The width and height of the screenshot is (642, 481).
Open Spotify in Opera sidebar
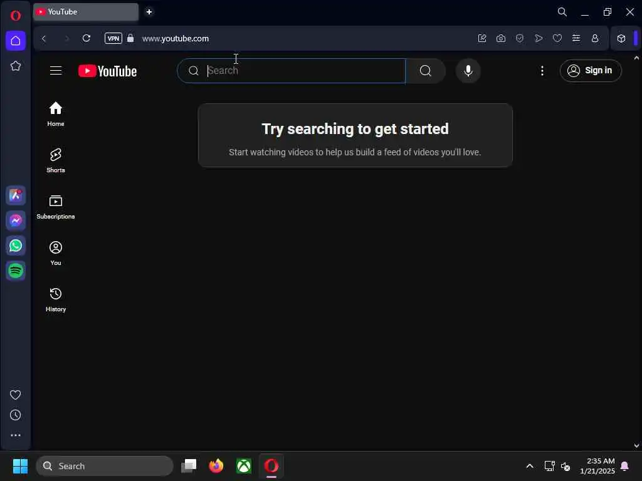tap(16, 271)
